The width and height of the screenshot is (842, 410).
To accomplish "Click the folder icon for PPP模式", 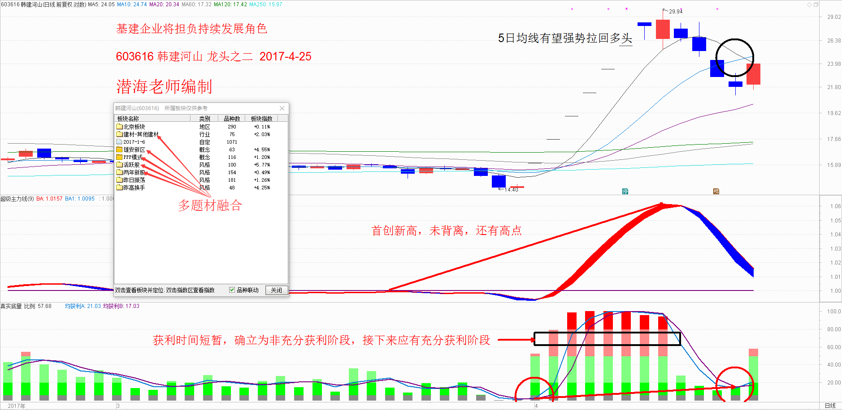I will 119,157.
